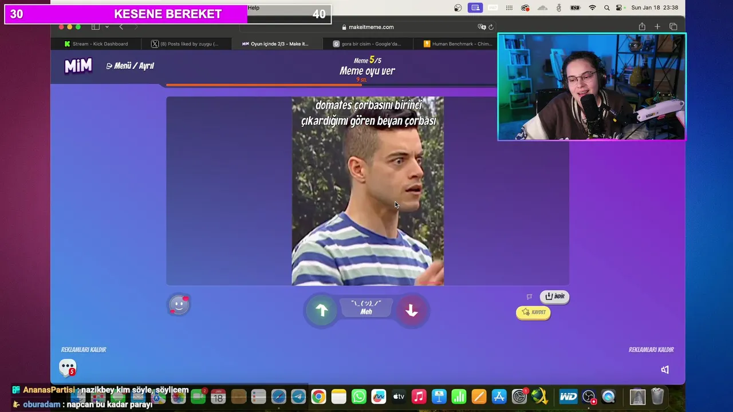The height and width of the screenshot is (412, 733).
Task: Open Freeform from the dock
Action: (x=379, y=397)
